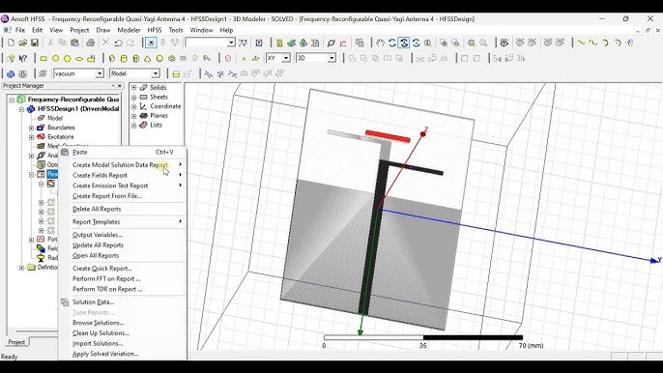Image resolution: width=663 pixels, height=373 pixels.
Task: Click the validation check green checkmark icon
Action: coord(291,43)
